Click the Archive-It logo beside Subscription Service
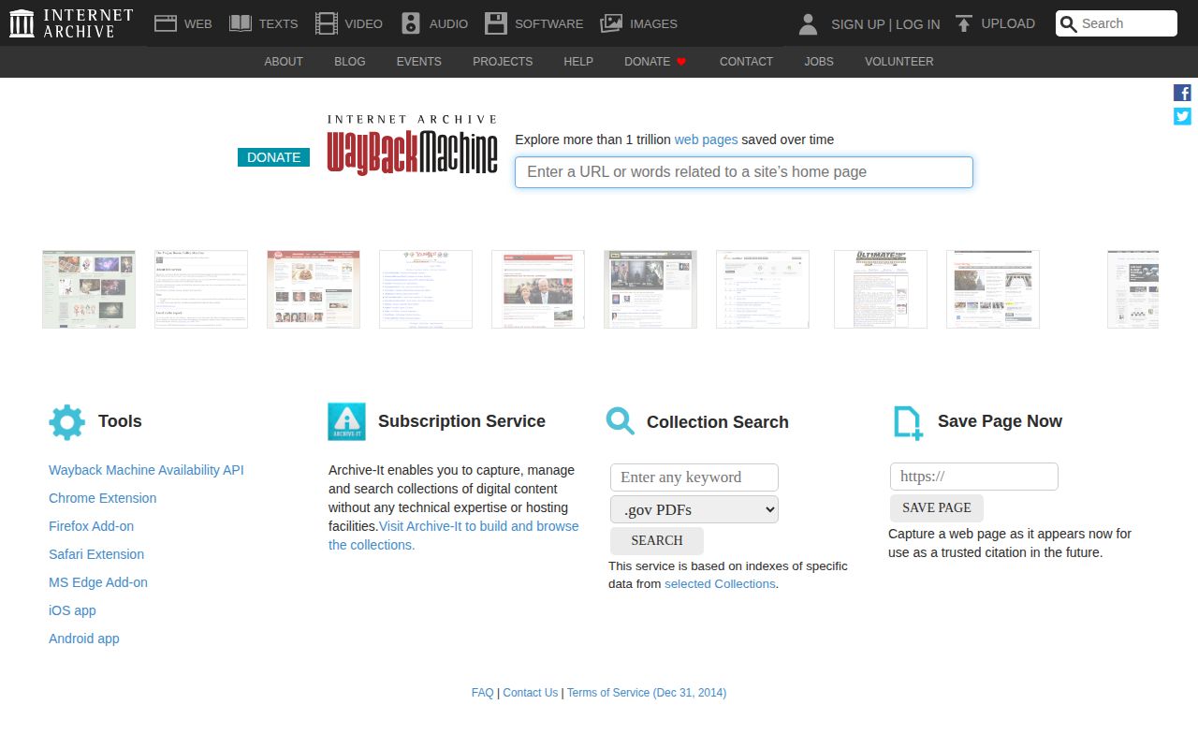This screenshot has height=749, width=1198. (345, 421)
